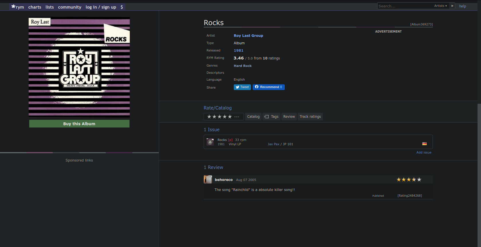Click the [Album369273] shortcut text
Screen dimensions: 481x247
[x=421, y=24]
